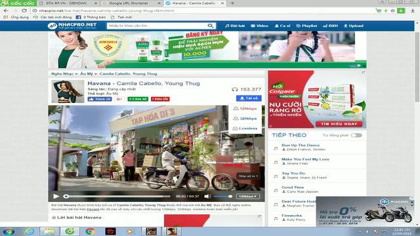This screenshot has width=420, height=236.
Task: Open the 128kbps quality dropdown in player
Action: click(x=248, y=197)
